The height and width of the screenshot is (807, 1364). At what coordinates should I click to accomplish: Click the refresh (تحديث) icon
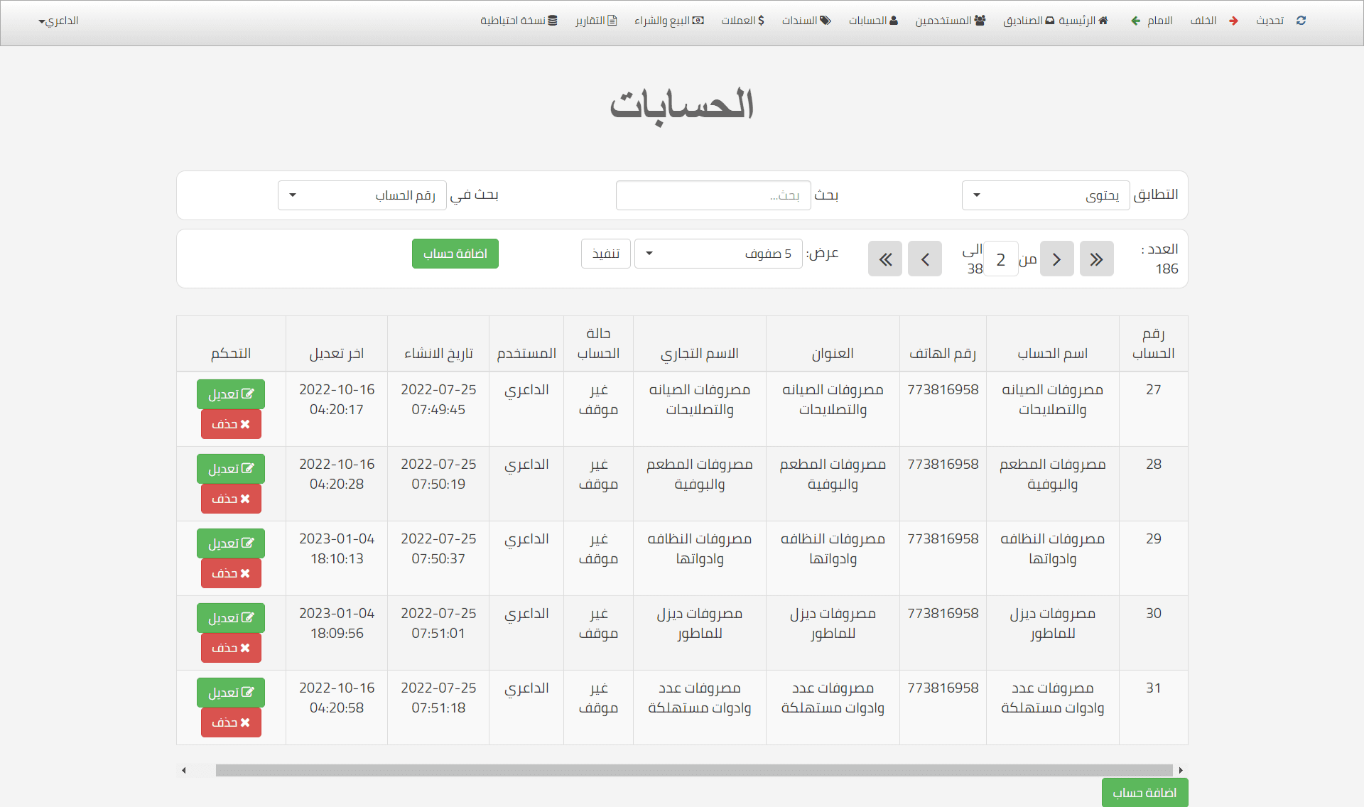(1301, 21)
